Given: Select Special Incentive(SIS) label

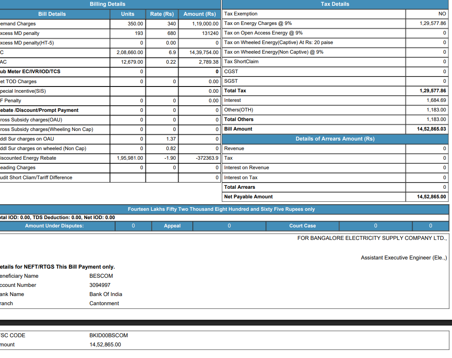Looking at the screenshot, I should tap(23, 91).
